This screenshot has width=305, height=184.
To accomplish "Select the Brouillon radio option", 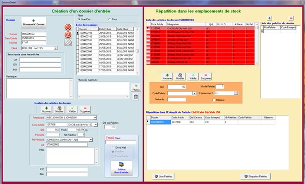I will 113,152.
